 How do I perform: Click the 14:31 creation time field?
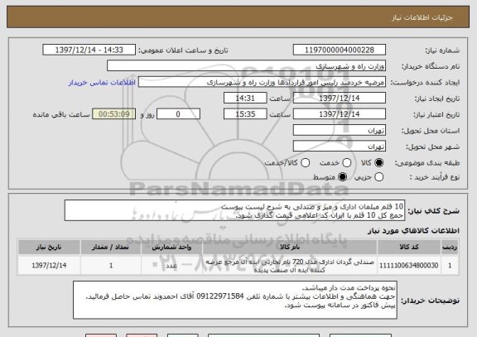pos(245,99)
